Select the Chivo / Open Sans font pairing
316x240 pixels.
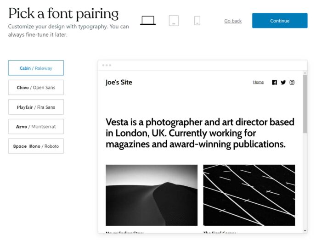(x=36, y=87)
